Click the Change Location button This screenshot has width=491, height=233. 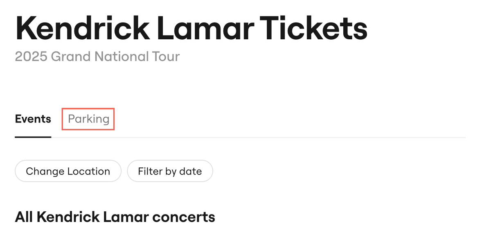(x=68, y=171)
